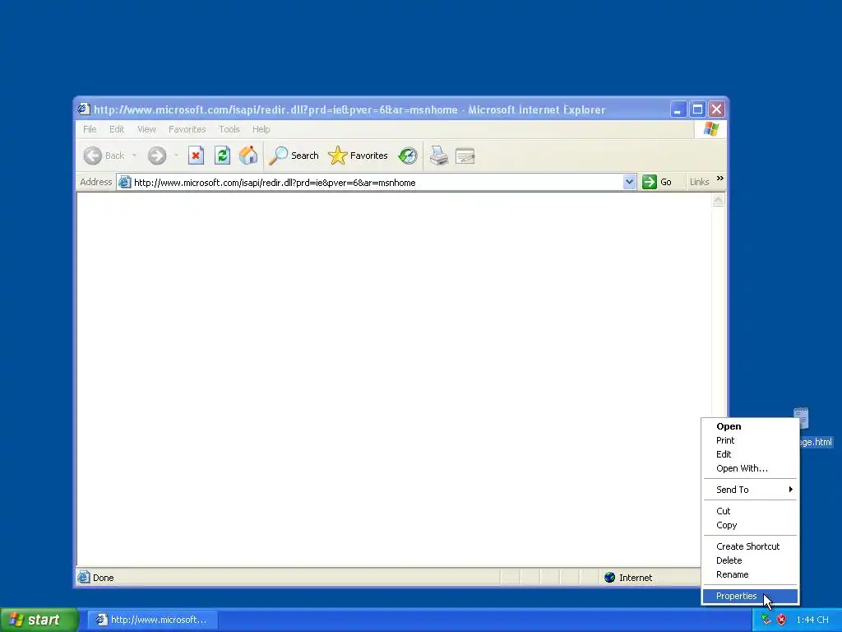Viewport: 842px width, 632px height.
Task: Open the Favorites star pane
Action: click(358, 156)
